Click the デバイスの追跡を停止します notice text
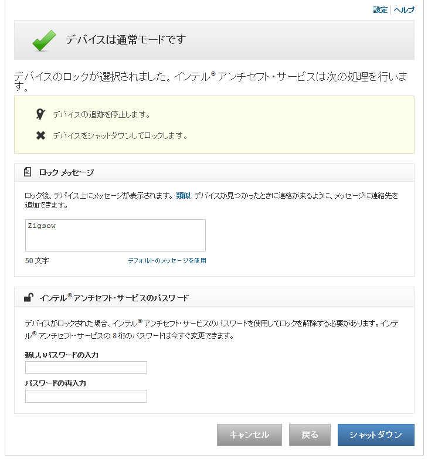The height and width of the screenshot is (459, 428). [101, 114]
